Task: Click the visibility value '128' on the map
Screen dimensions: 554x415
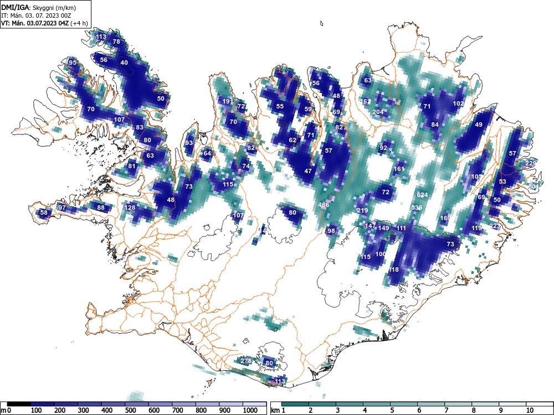Action: pos(130,207)
